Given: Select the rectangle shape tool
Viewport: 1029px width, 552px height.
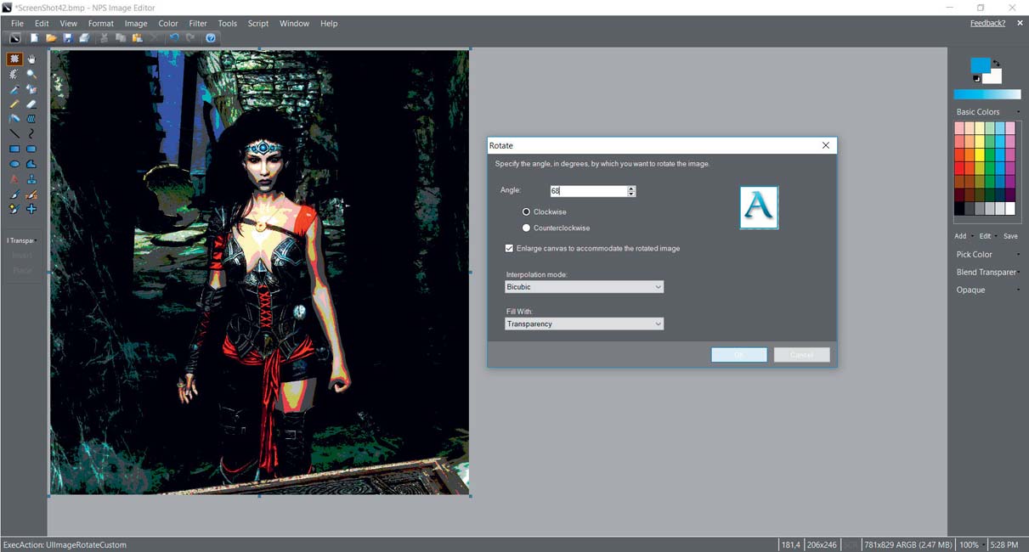Looking at the screenshot, I should tap(14, 149).
